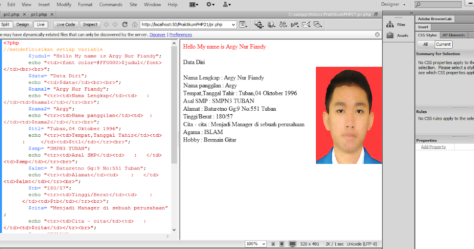474x249 pixels.
Task: Click the 520 x 491 window size
Action: click(x=309, y=244)
